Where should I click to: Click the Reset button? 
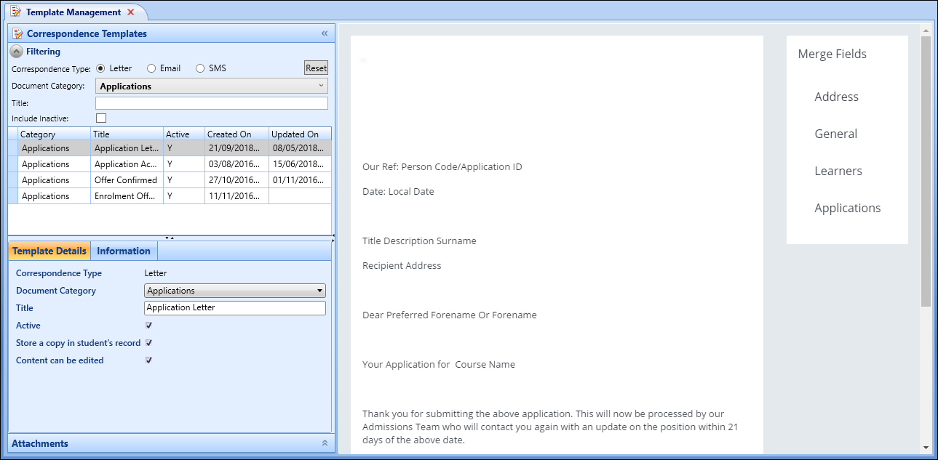click(x=316, y=68)
